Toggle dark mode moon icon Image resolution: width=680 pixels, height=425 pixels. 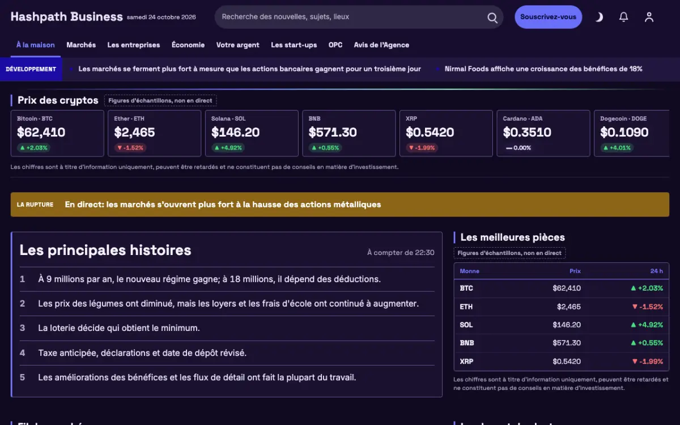coord(599,17)
